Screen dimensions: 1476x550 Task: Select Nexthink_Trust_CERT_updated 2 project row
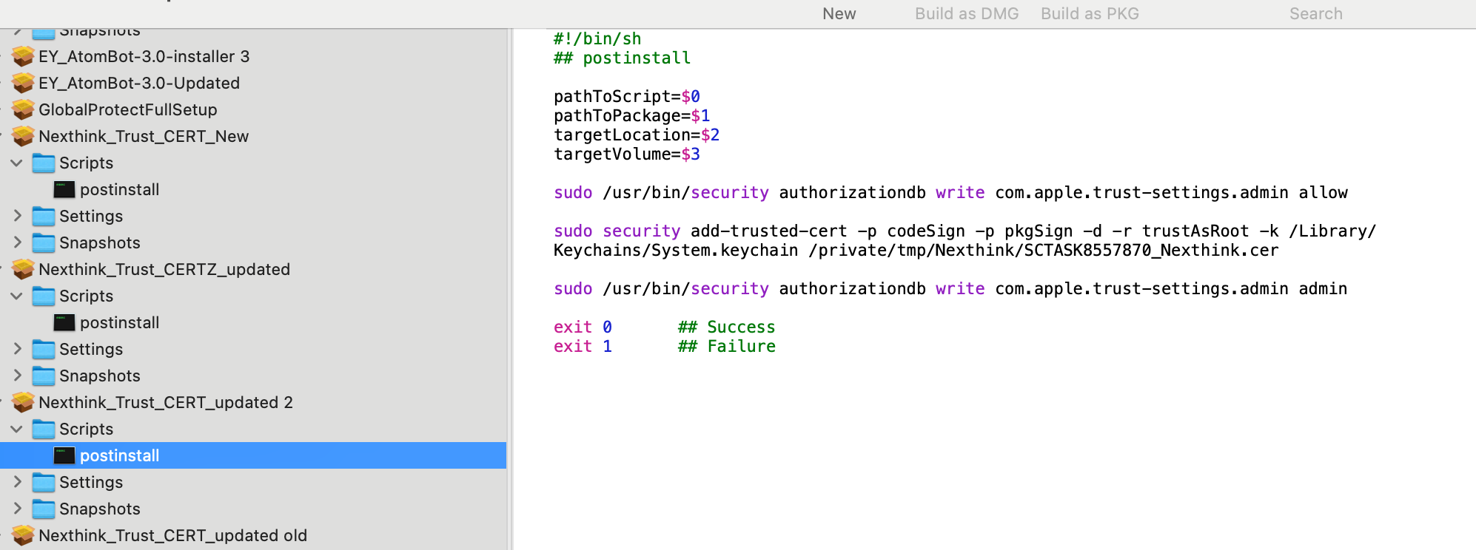253,402
